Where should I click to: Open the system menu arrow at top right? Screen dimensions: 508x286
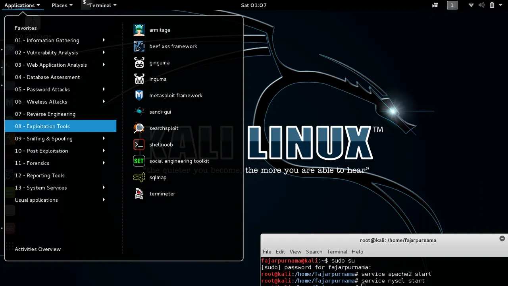(x=500, y=5)
